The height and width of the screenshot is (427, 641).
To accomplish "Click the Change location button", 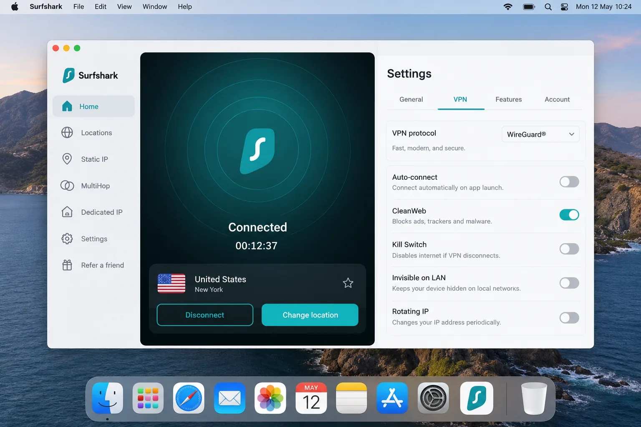I will (310, 315).
